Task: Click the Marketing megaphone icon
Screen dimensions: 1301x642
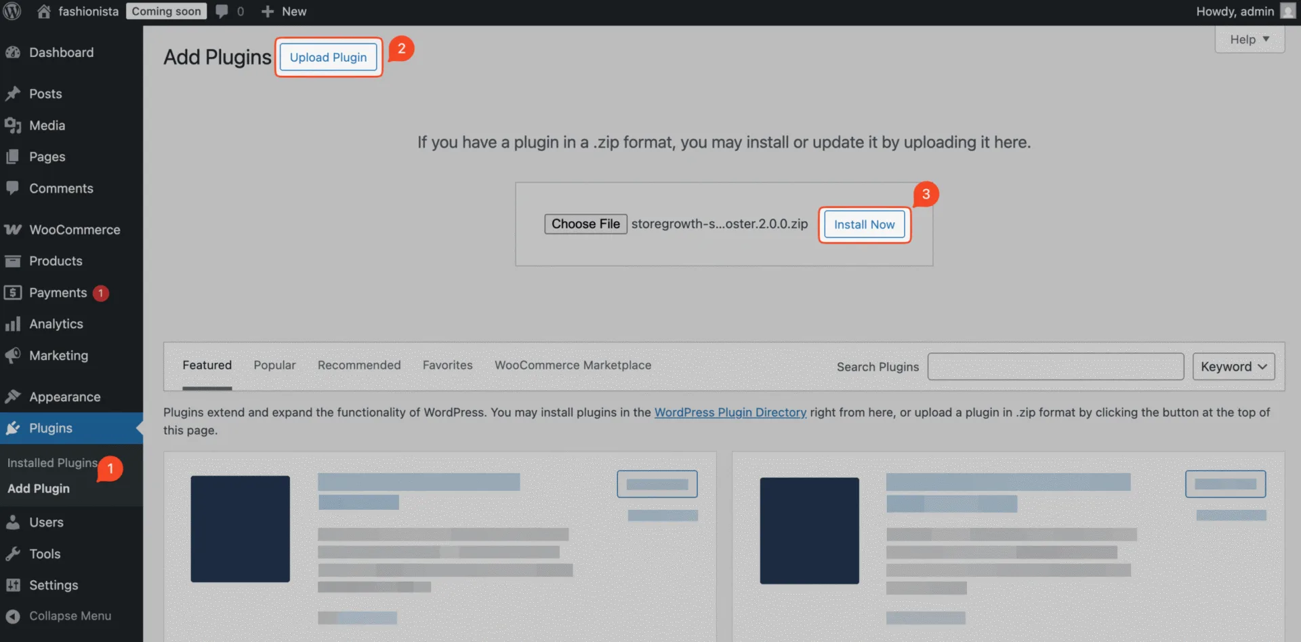Action: click(x=13, y=355)
